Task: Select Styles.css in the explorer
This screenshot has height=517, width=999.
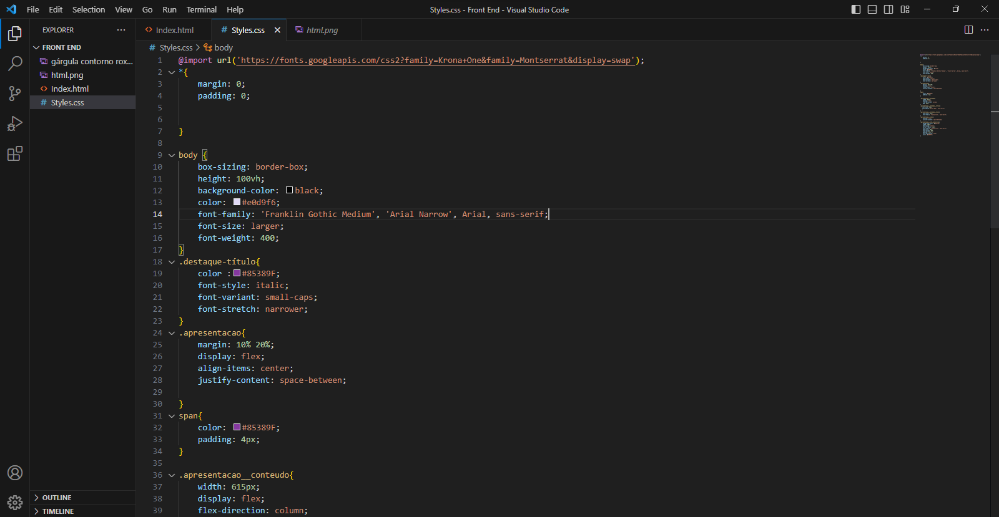Action: [83, 102]
